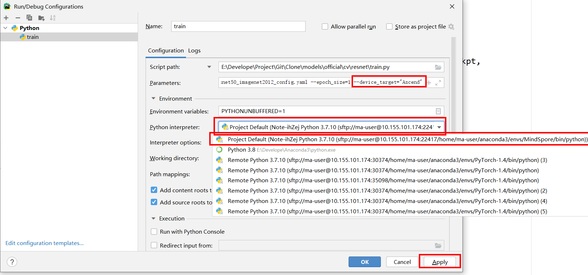
Task: Click the Copy Configuration icon
Action: (x=29, y=18)
